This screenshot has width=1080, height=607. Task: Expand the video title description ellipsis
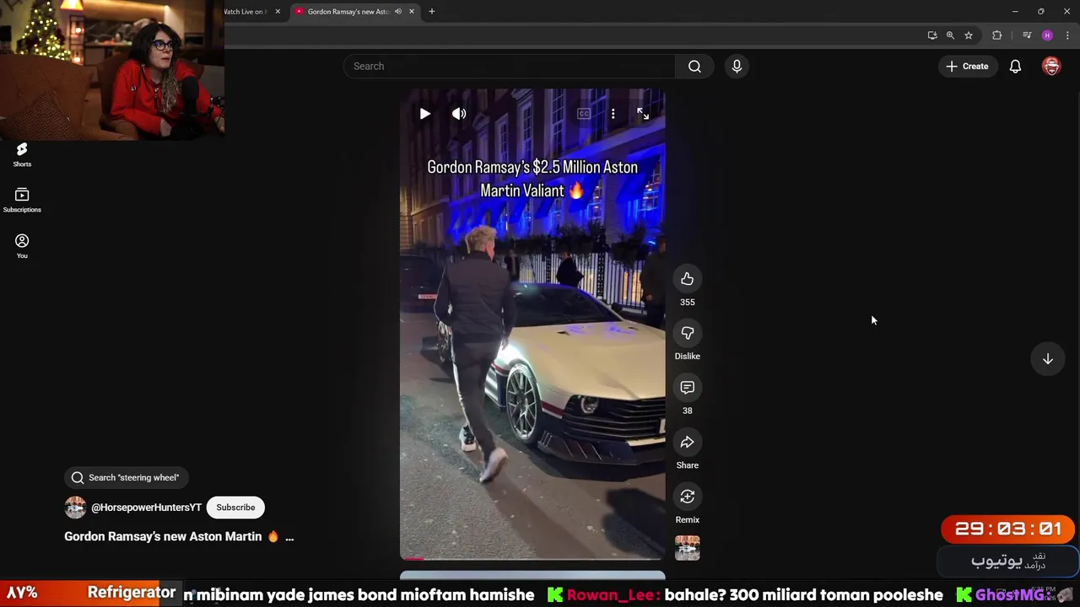(x=289, y=537)
